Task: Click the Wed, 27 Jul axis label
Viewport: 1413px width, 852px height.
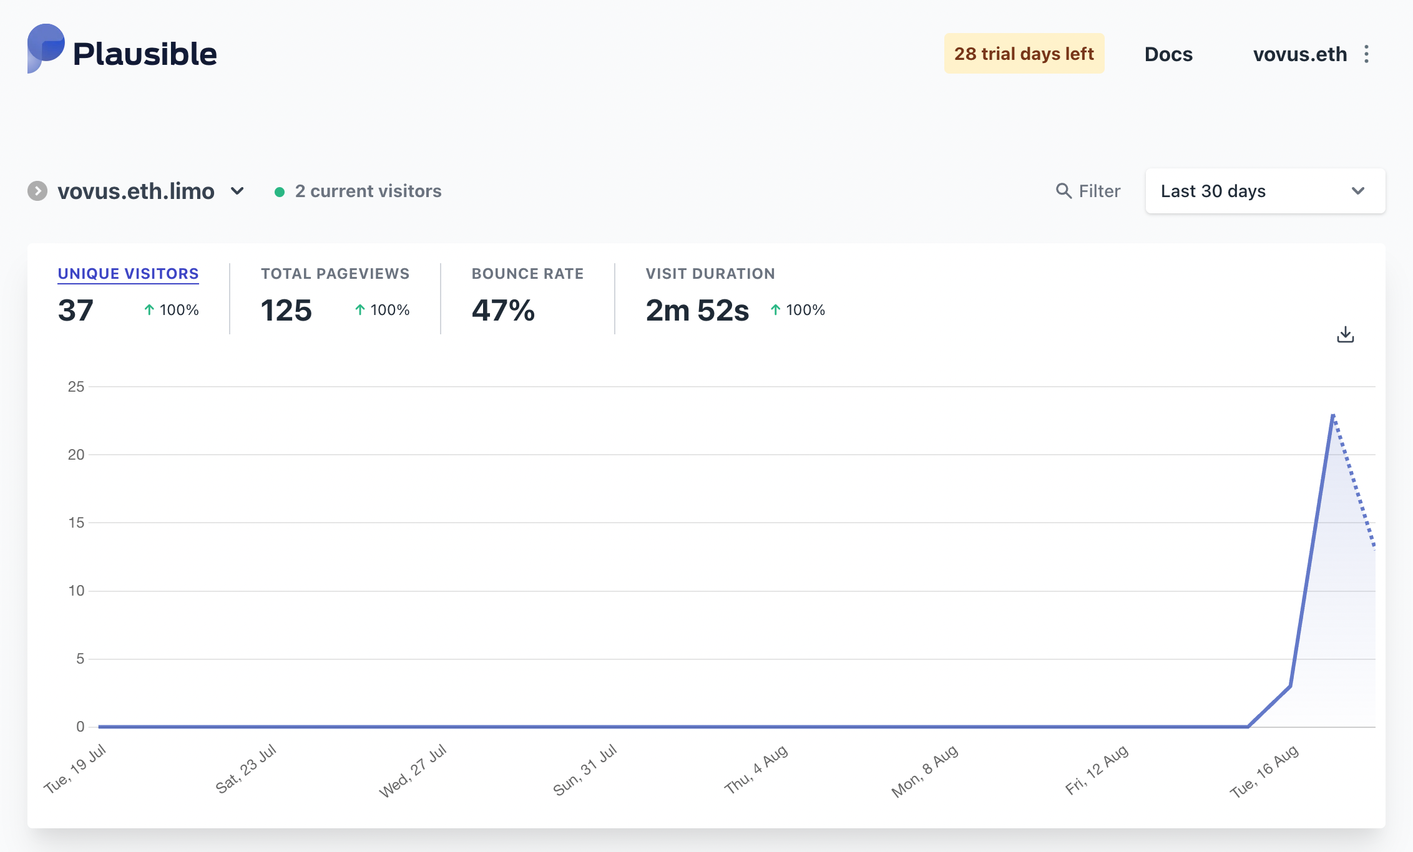Action: pos(413,770)
